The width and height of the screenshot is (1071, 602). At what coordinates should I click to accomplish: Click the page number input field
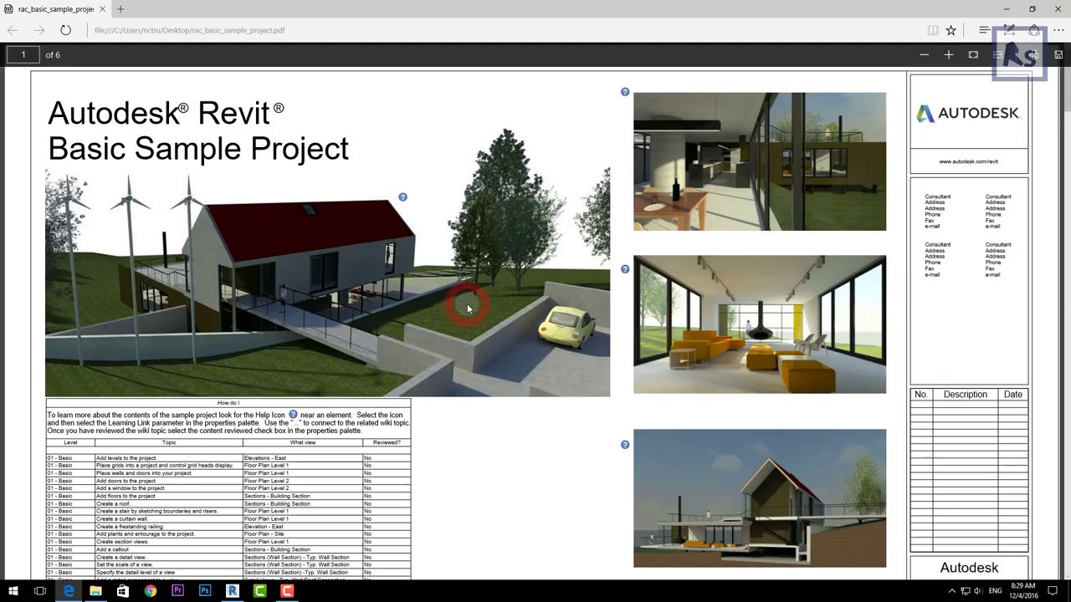(23, 54)
